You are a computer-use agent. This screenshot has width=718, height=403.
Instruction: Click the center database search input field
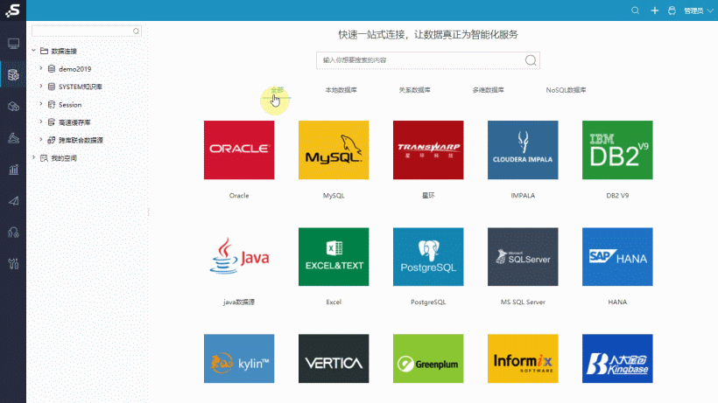(x=420, y=60)
